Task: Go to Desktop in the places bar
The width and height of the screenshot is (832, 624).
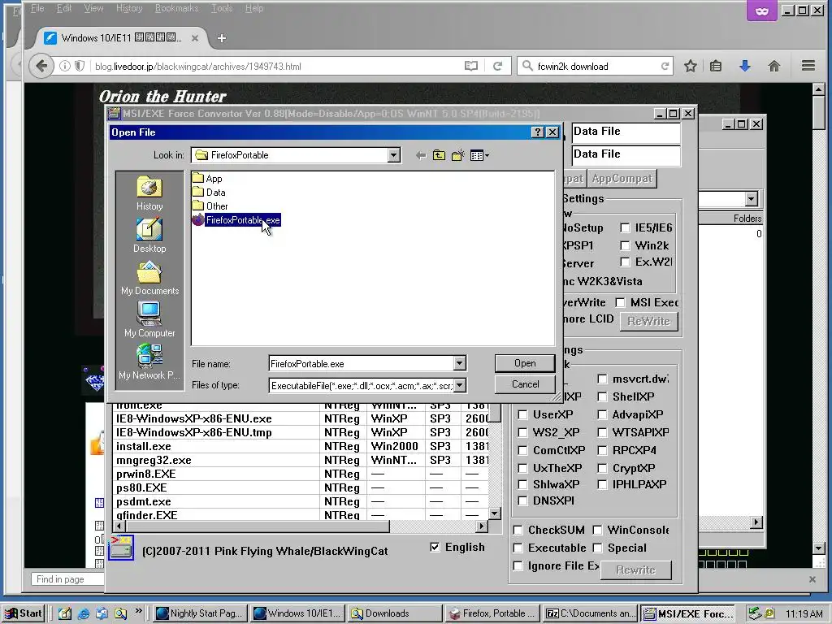Action: pos(149,236)
